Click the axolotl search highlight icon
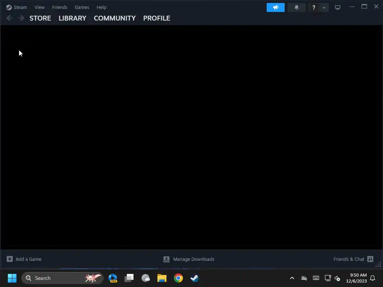 (x=93, y=278)
